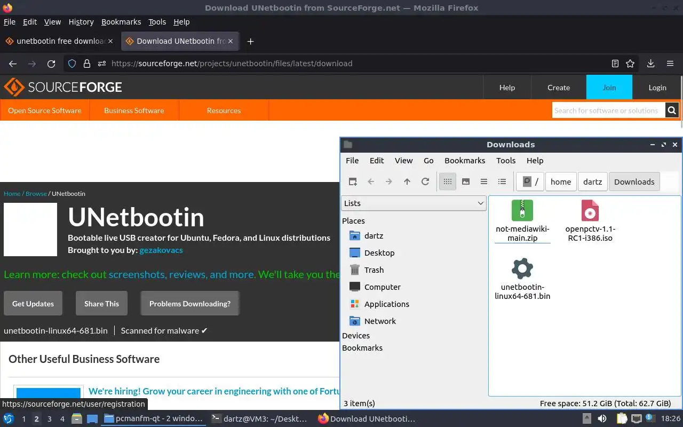Viewport: 683px width, 427px height.
Task: Click the 'dartz' path button
Action: click(592, 181)
